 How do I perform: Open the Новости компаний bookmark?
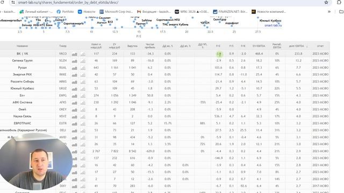(269, 12)
